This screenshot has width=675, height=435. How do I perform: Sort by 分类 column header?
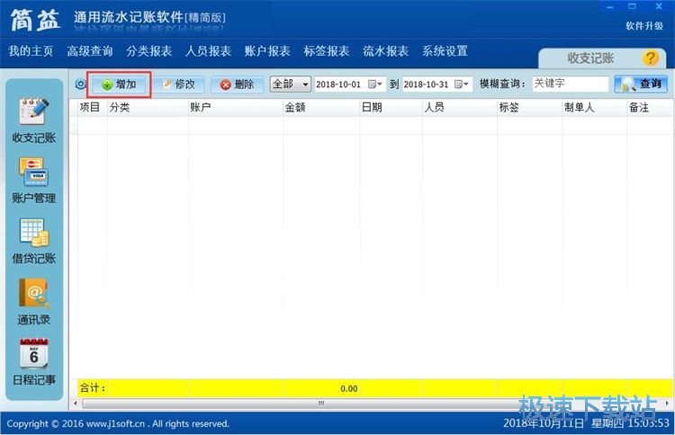click(148, 108)
